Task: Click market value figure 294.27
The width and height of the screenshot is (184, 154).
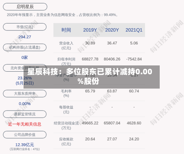Action: click(x=25, y=37)
